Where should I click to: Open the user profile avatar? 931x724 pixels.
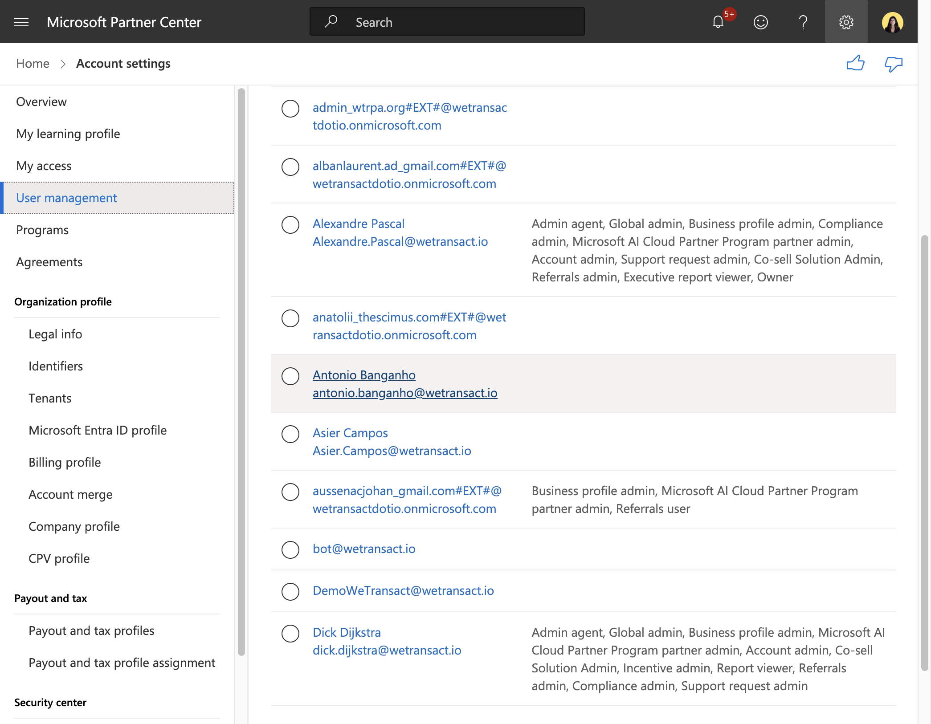coord(892,22)
